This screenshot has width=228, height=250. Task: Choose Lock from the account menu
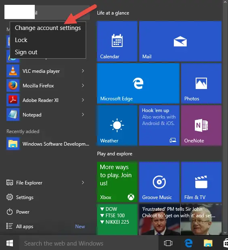[x=48, y=40]
